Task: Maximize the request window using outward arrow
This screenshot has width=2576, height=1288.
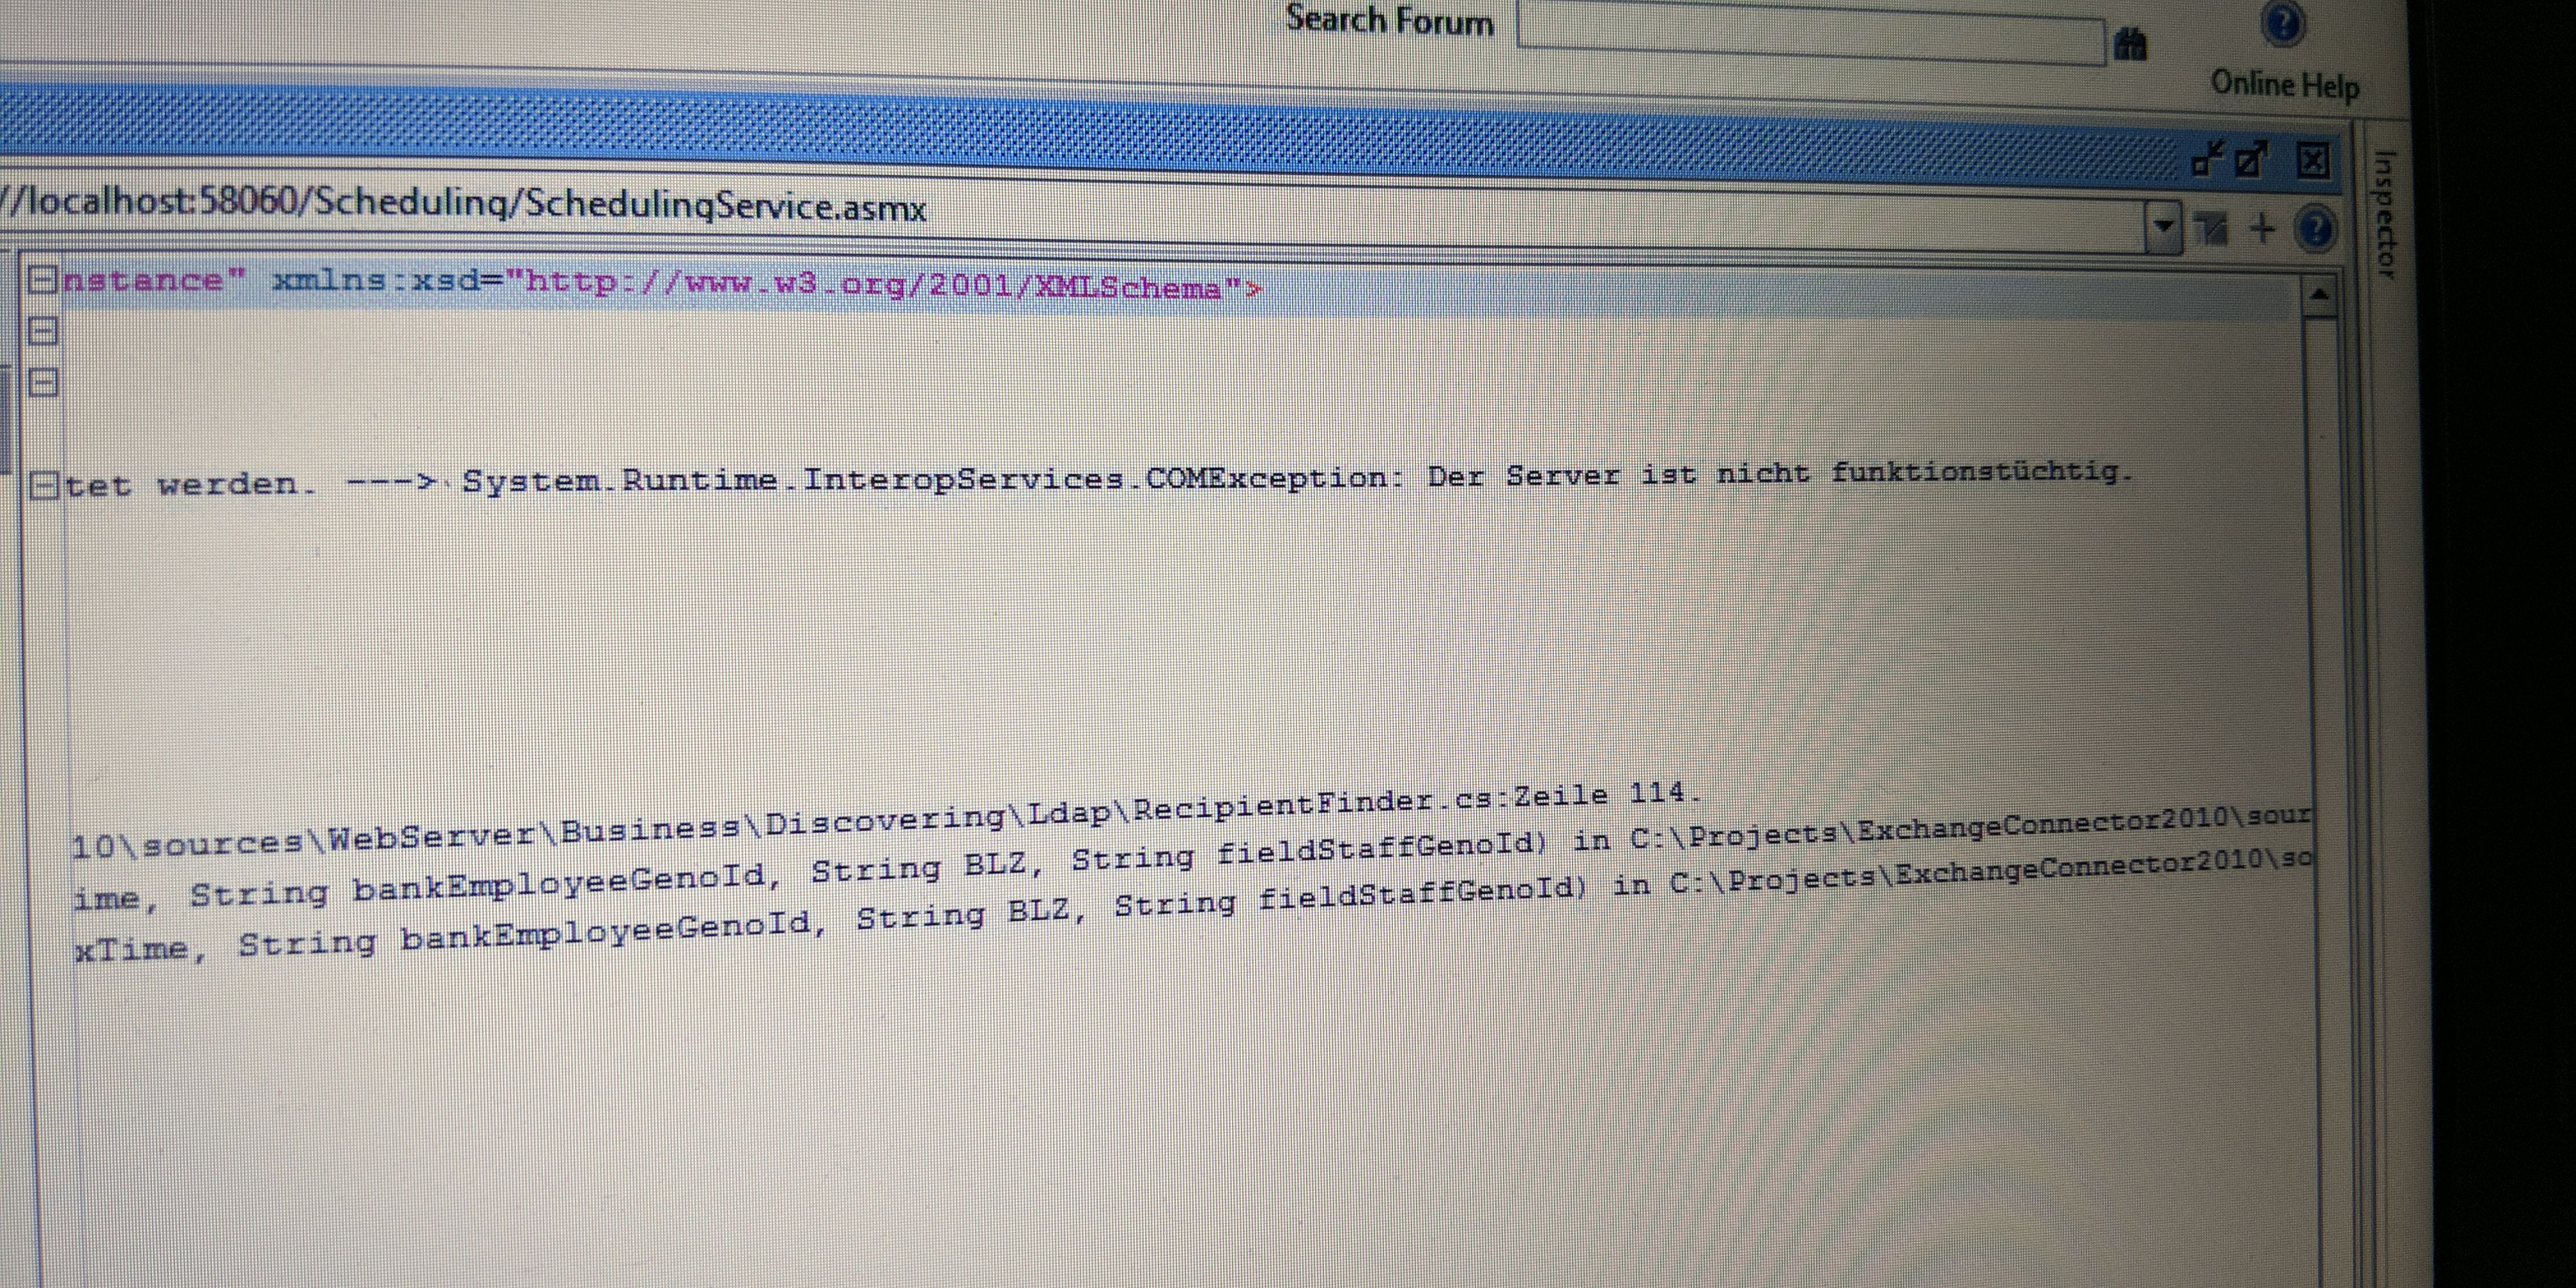Action: pos(2252,160)
